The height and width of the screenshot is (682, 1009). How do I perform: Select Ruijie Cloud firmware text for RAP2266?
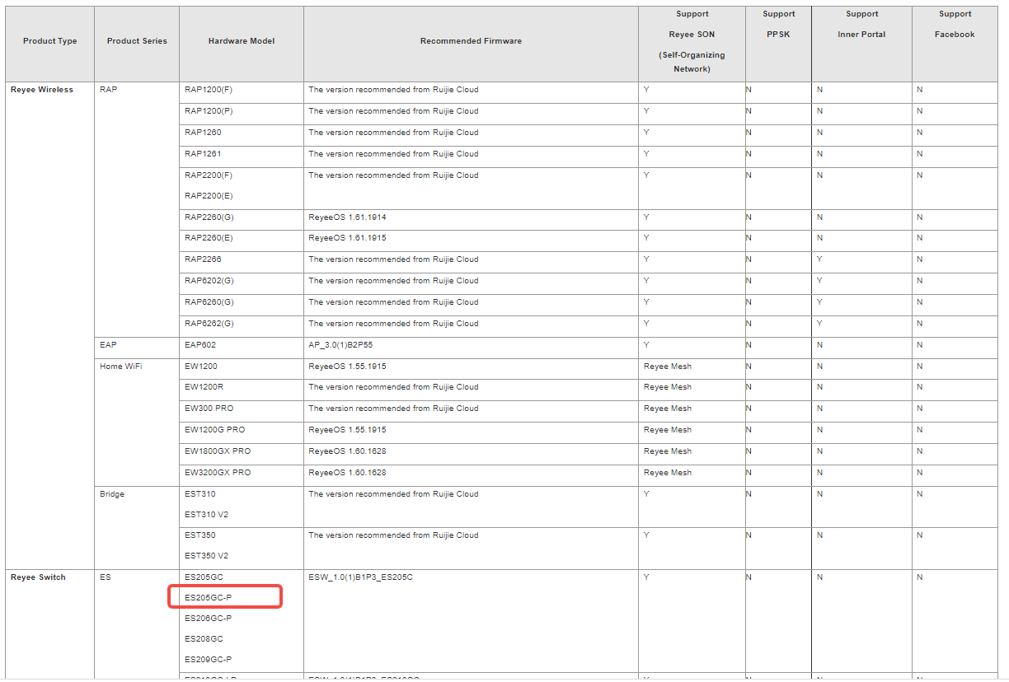pos(393,259)
